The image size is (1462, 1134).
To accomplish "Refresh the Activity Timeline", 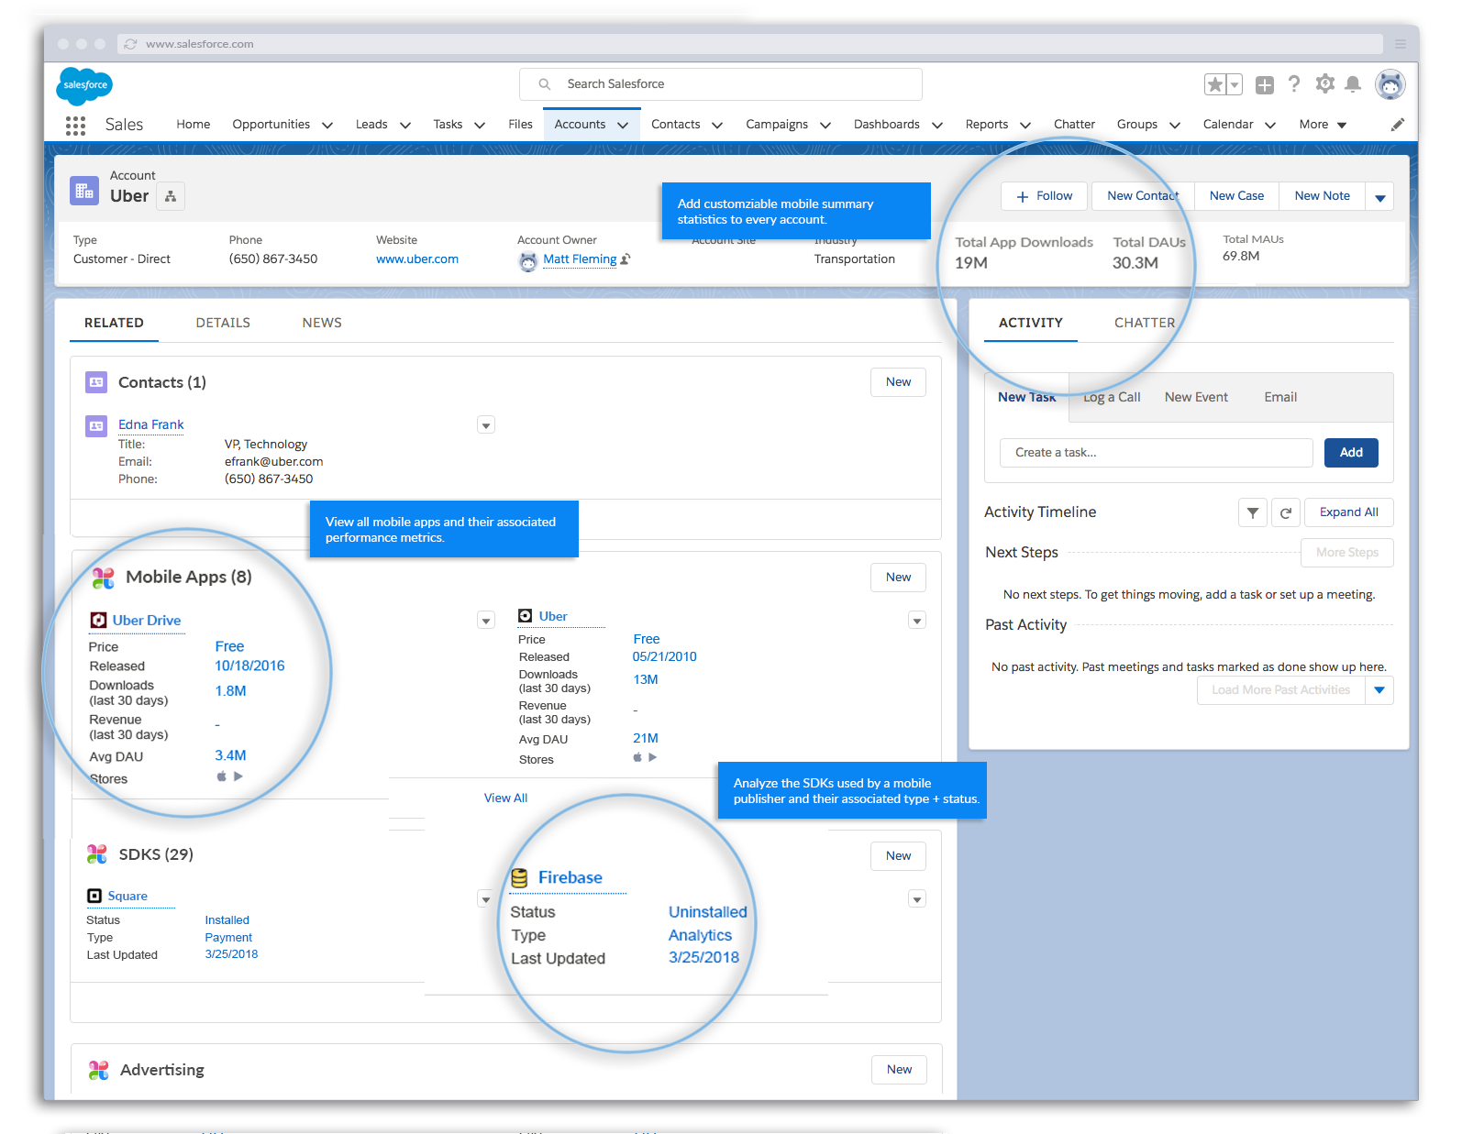I will tap(1285, 512).
